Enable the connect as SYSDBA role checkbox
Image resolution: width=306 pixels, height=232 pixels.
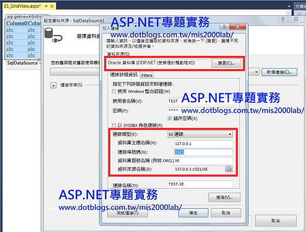(114, 125)
